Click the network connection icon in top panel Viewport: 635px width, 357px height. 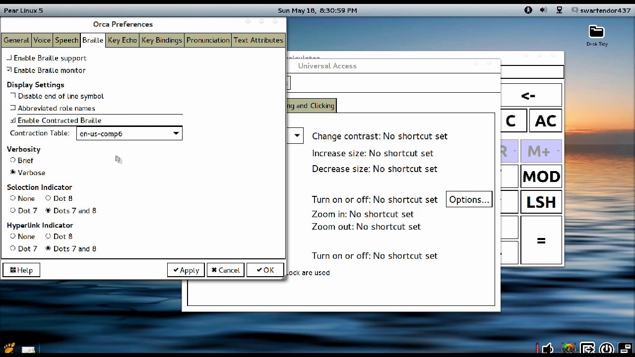tap(559, 10)
